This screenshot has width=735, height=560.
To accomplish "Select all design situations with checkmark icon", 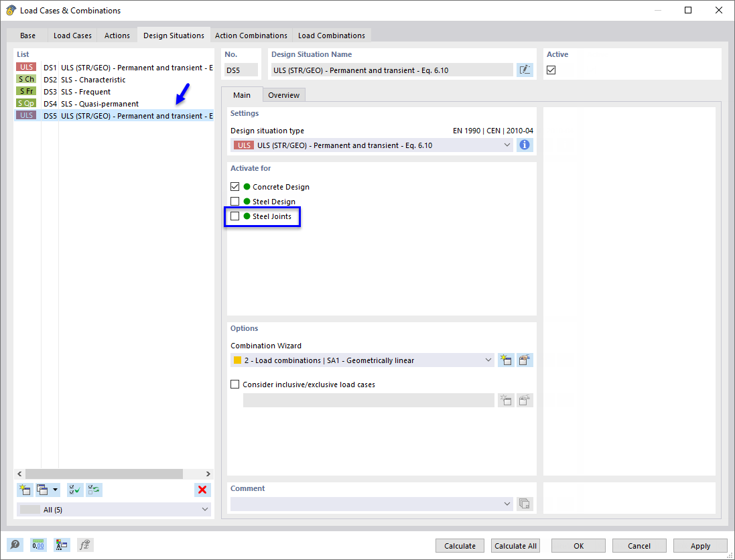I will pyautogui.click(x=75, y=490).
